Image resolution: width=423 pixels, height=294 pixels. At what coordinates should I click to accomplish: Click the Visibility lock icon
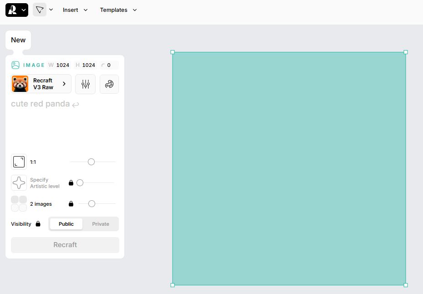click(x=38, y=224)
